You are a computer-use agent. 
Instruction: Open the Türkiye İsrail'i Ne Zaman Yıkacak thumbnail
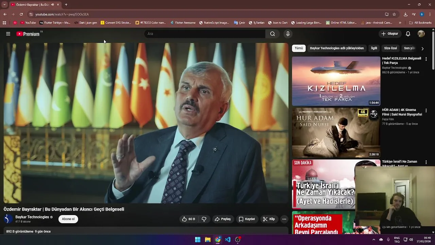pyautogui.click(x=324, y=184)
